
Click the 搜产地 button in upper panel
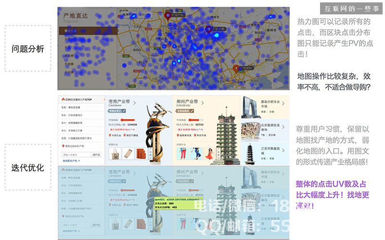pyautogui.click(x=96, y=155)
